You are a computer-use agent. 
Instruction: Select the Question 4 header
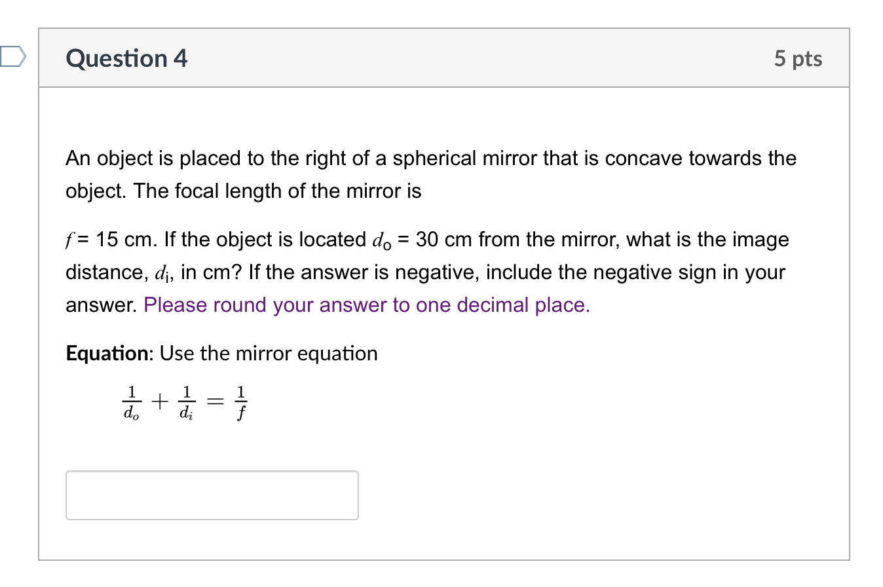pyautogui.click(x=126, y=58)
